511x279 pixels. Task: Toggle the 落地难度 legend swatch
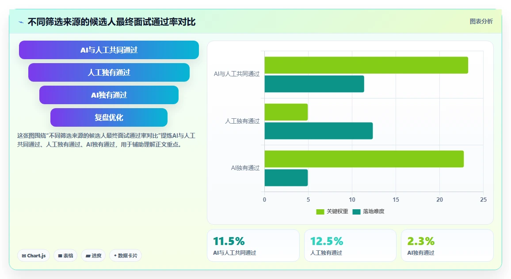tap(357, 211)
